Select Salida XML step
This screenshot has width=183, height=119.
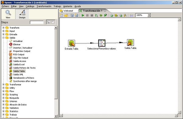(x=18, y=74)
